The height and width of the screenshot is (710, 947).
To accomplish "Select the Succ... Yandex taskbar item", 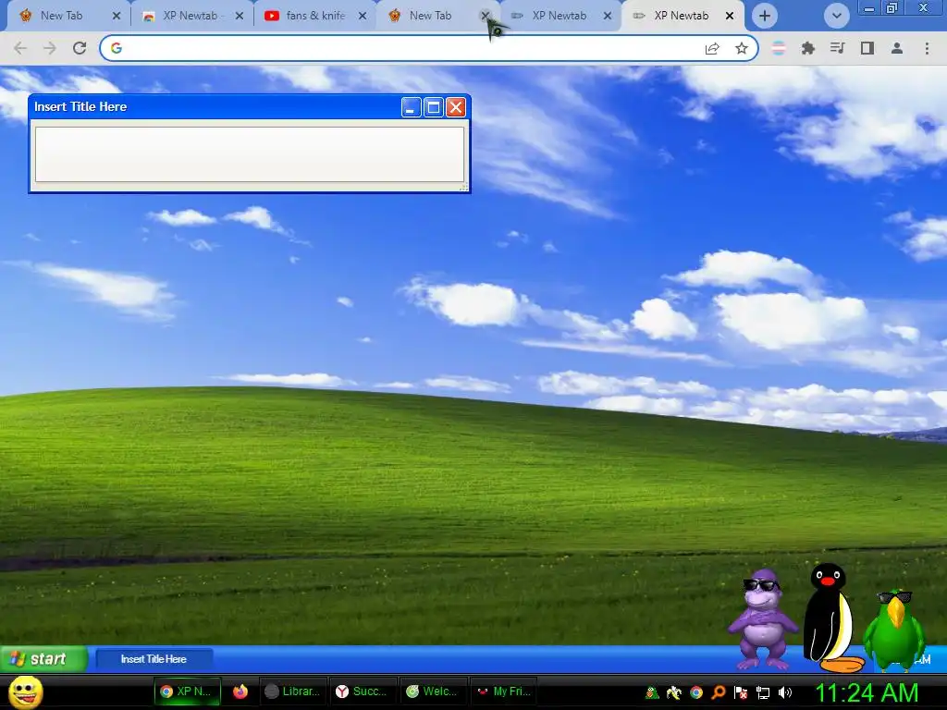I will (x=363, y=692).
